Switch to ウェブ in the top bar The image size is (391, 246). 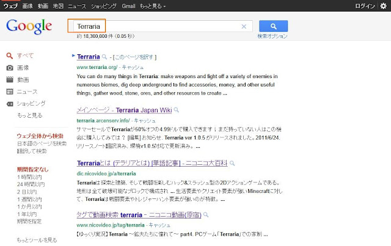coord(10,6)
